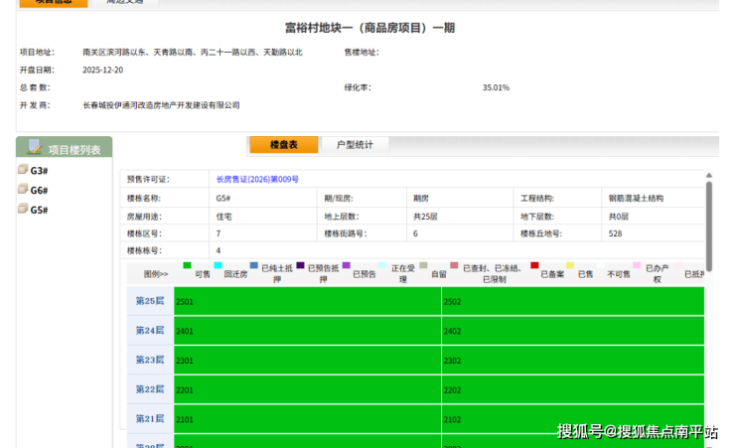Image resolution: width=735 pixels, height=448 pixels.
Task: Switch to the 户型统计 tab
Action: pos(355,145)
